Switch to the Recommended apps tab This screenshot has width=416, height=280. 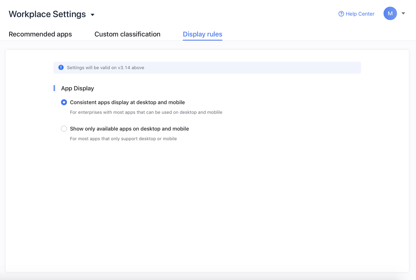(x=40, y=34)
